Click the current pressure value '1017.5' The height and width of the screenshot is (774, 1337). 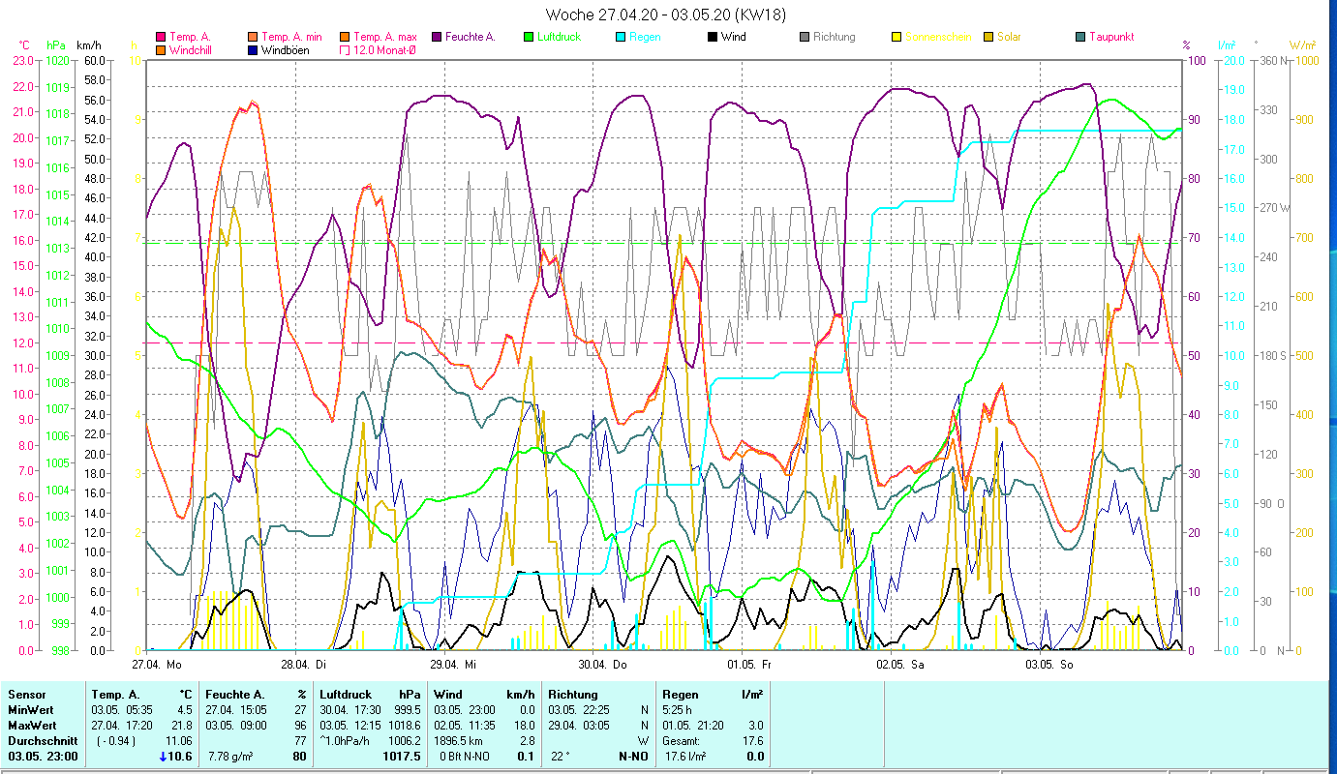[x=402, y=757]
